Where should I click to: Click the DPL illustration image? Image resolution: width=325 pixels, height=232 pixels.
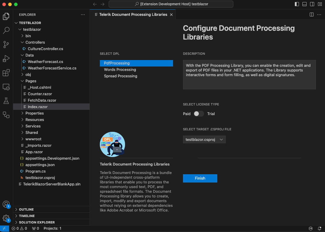112,144
